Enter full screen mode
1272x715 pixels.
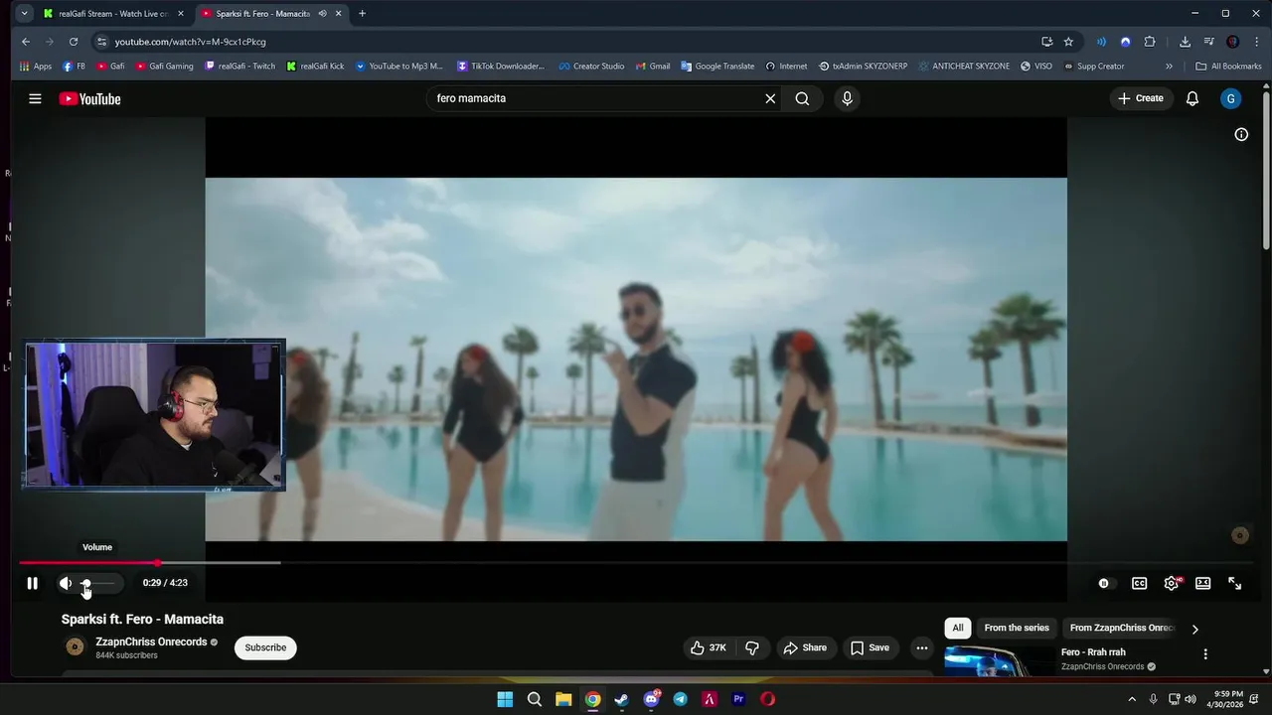tap(1234, 583)
